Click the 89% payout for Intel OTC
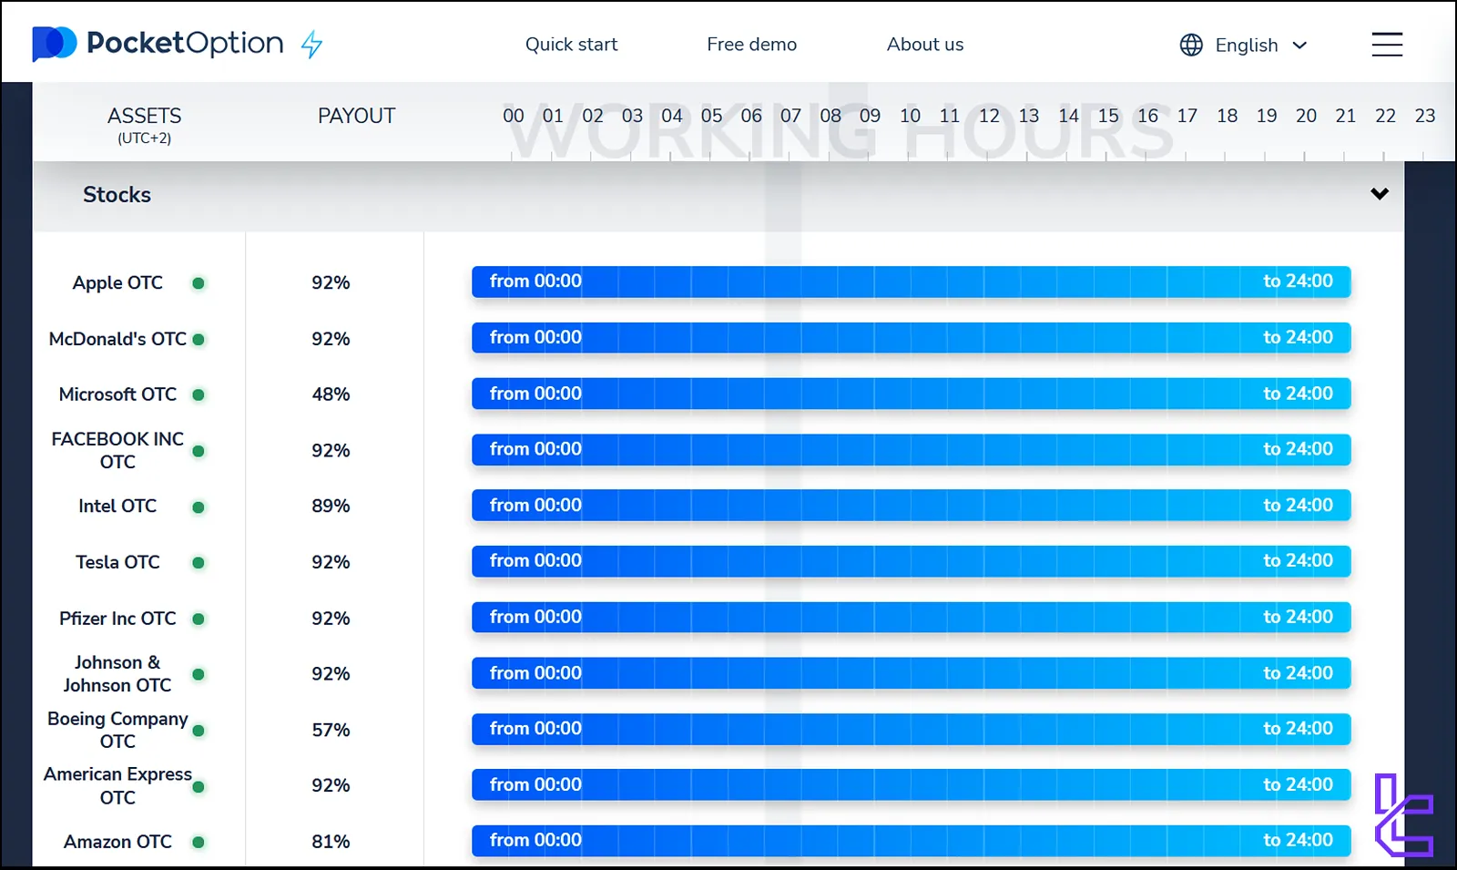This screenshot has width=1457, height=870. pos(331,506)
